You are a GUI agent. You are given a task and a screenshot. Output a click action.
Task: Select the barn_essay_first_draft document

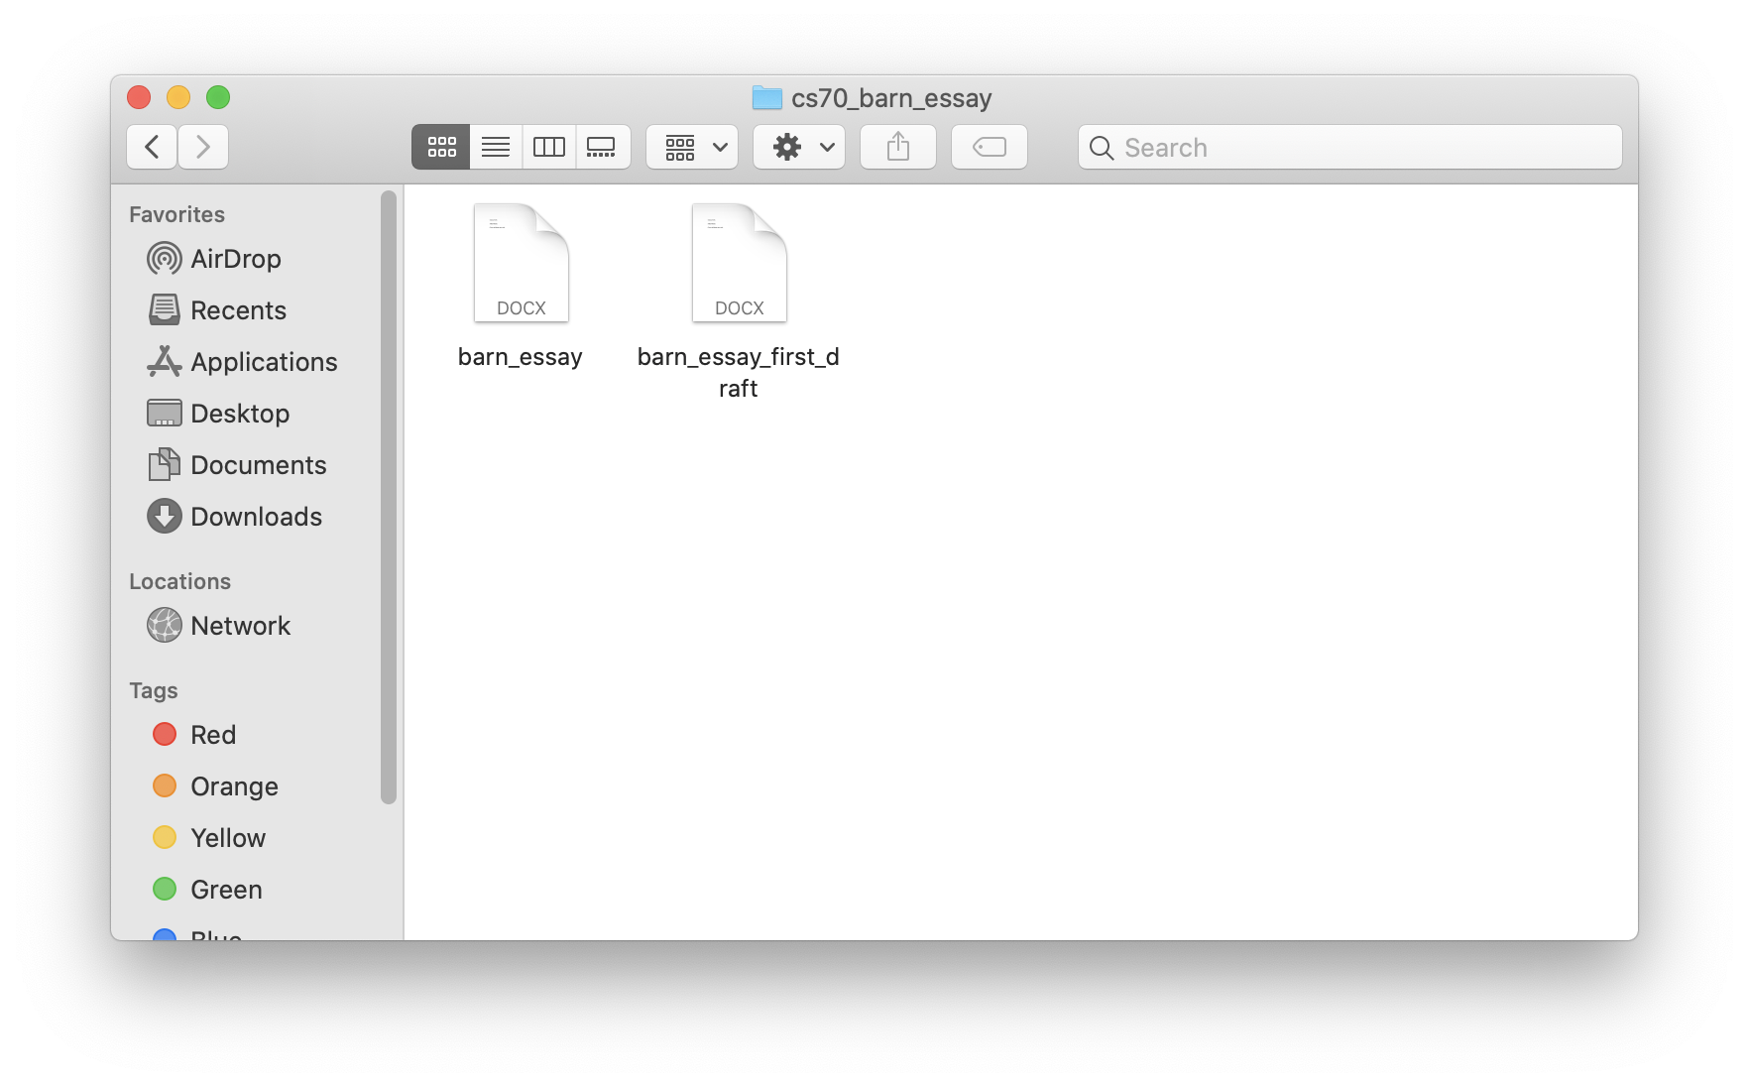tap(738, 262)
